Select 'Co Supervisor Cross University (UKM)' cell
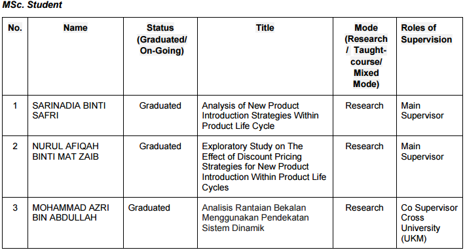 429,223
